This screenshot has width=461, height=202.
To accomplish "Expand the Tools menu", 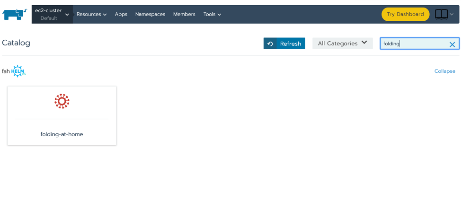I will [212, 14].
